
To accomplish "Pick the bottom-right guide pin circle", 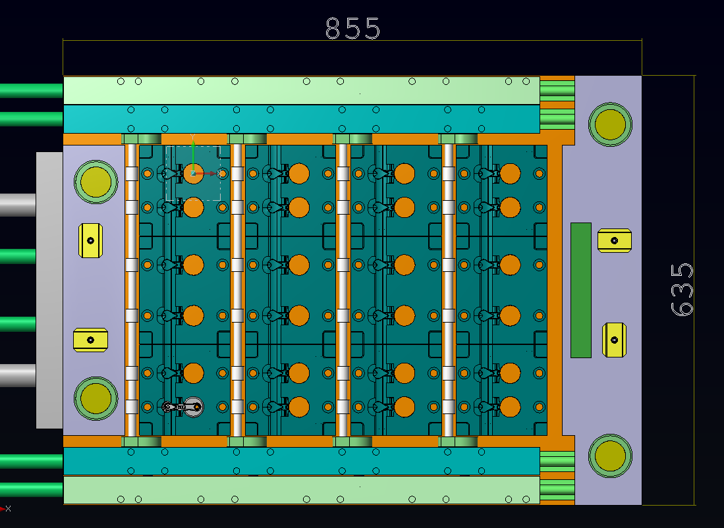I will point(610,456).
